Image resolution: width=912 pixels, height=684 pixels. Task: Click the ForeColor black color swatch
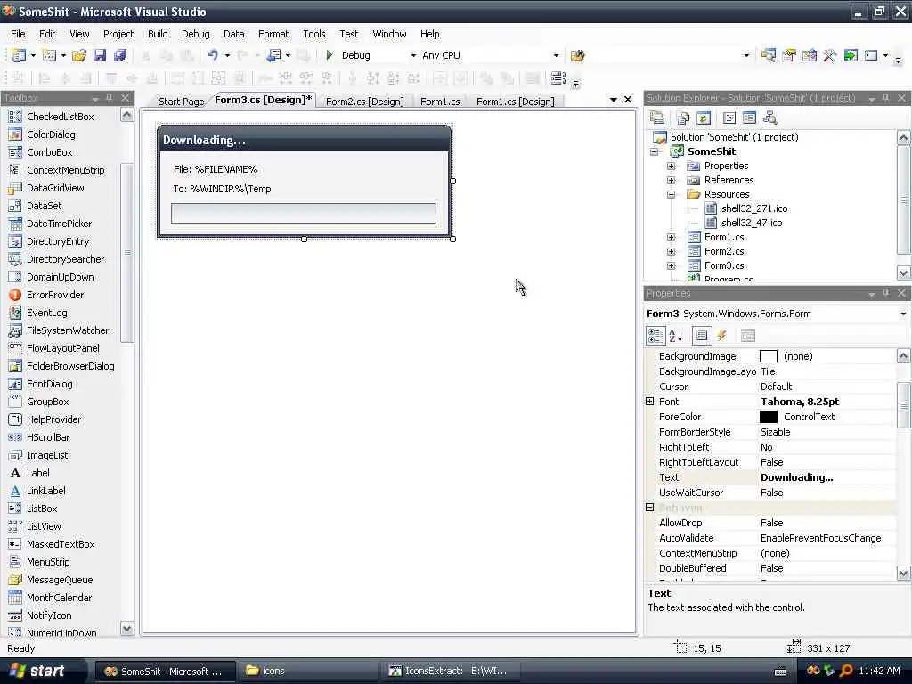pyautogui.click(x=769, y=417)
